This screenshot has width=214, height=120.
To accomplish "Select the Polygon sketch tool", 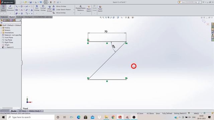I will tap(22, 13).
